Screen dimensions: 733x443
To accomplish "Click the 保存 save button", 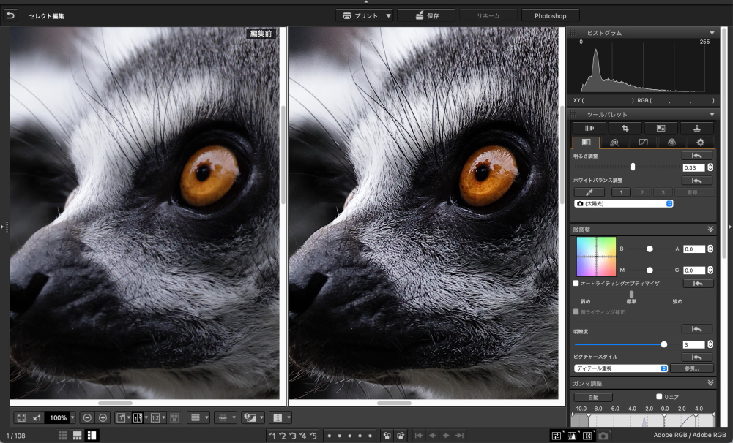I will pyautogui.click(x=427, y=15).
